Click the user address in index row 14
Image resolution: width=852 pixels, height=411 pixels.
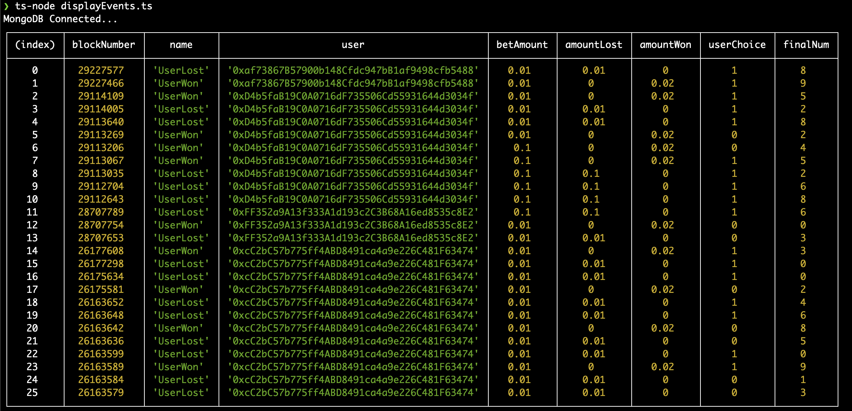pos(353,251)
